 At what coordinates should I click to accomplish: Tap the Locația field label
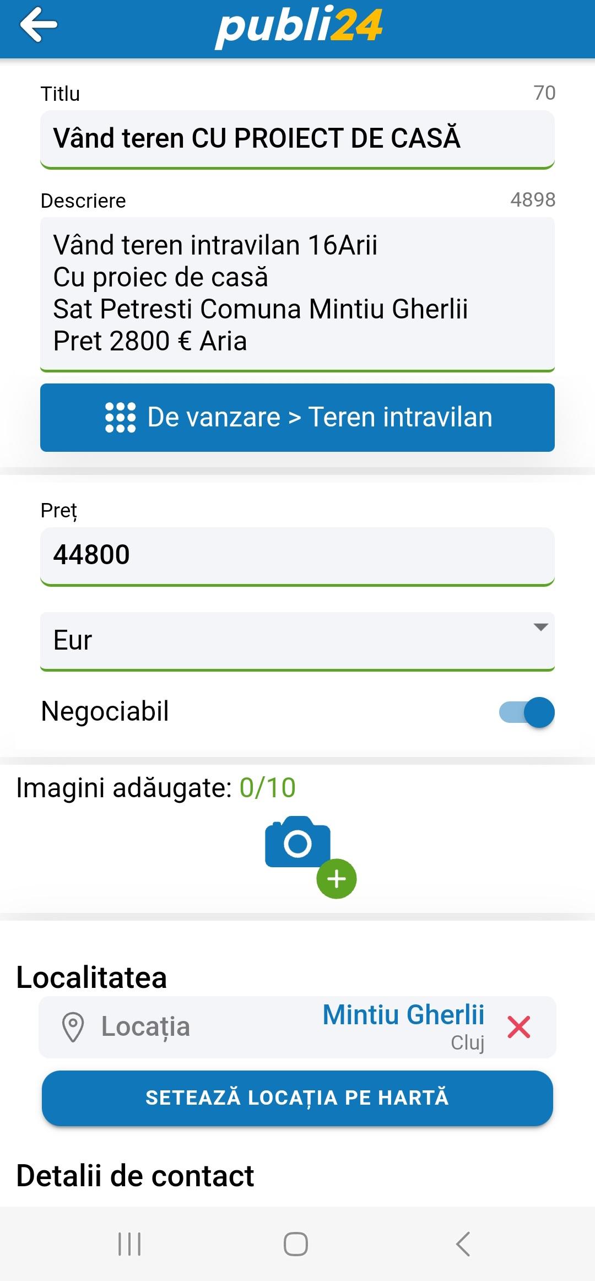[x=145, y=1028]
